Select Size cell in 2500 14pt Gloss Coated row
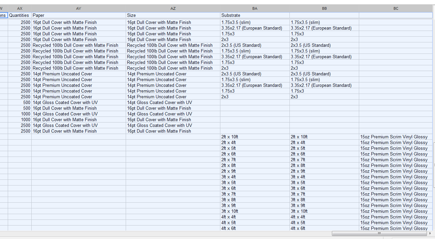The height and width of the screenshot is (239, 435). click(x=173, y=125)
